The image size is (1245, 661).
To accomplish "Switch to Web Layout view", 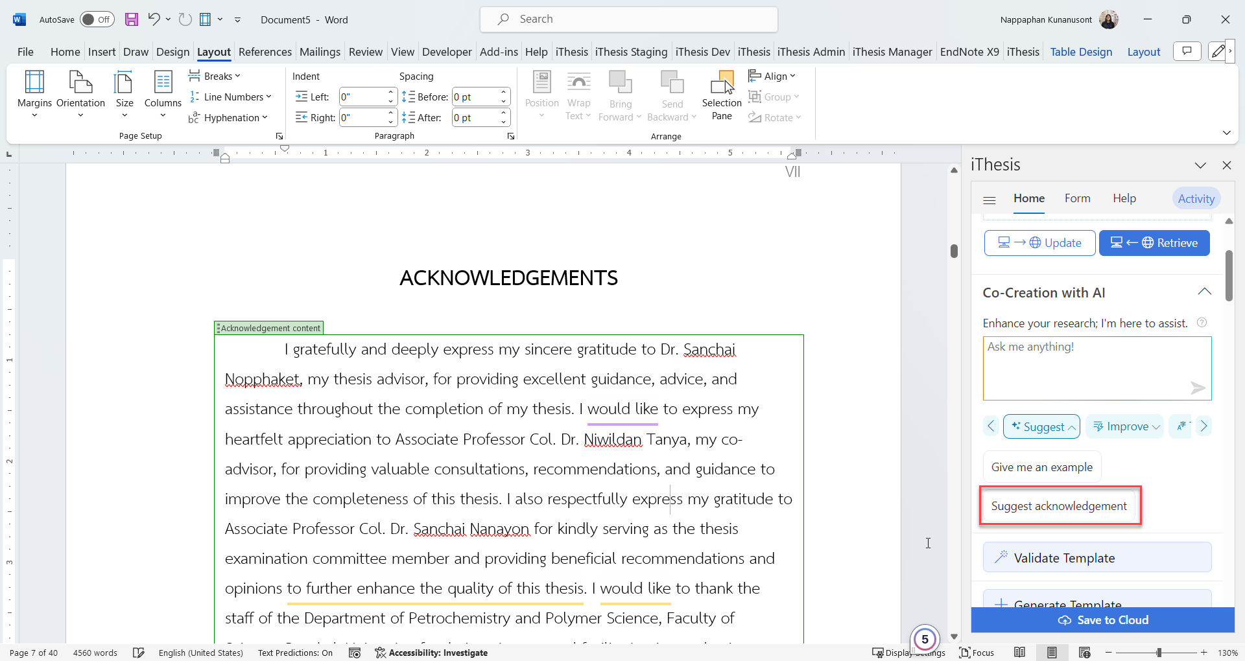I will pyautogui.click(x=1084, y=653).
